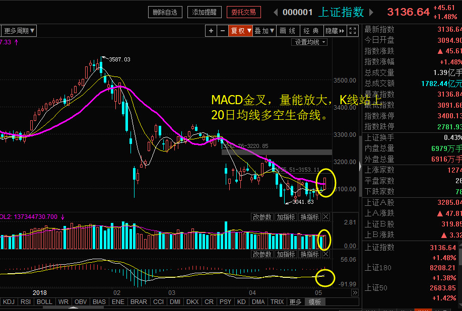Click 改参数 in the volume panel
The width and height of the screenshot is (462, 311).
pyautogui.click(x=262, y=217)
